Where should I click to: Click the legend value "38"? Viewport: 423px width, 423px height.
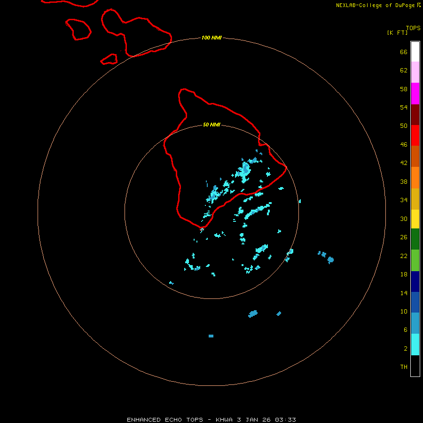404,181
